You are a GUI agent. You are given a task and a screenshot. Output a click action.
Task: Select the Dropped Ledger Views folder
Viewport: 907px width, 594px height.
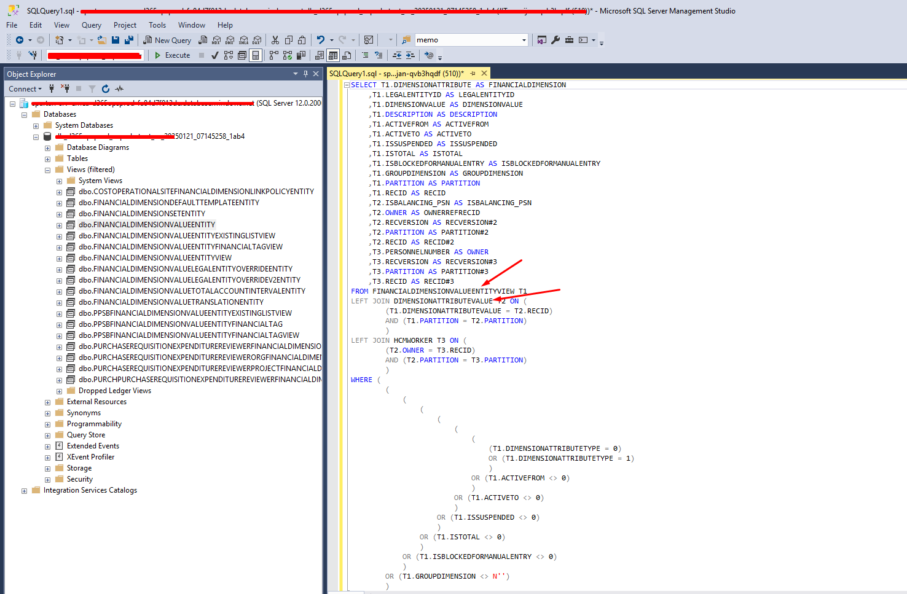pyautogui.click(x=115, y=391)
